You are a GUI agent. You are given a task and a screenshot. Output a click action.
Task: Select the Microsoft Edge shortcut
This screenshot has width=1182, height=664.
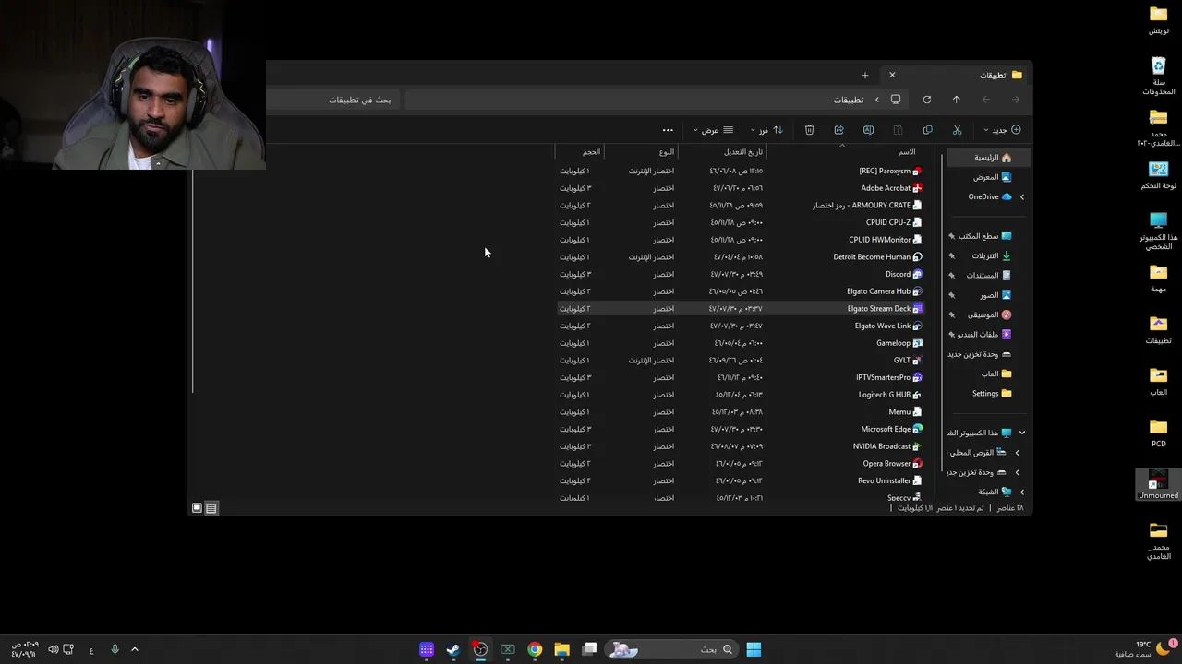(892, 429)
